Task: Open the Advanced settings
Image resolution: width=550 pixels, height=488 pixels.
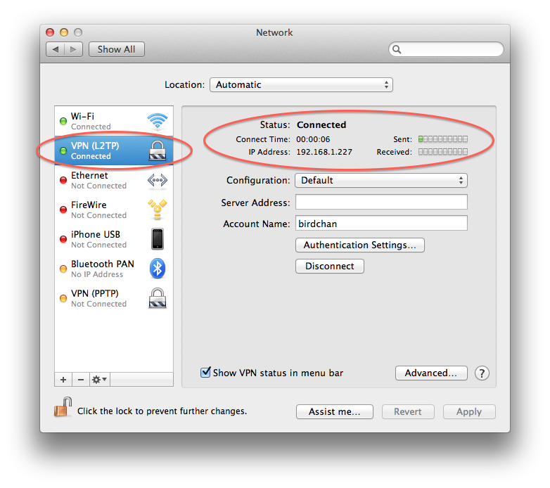Action: 431,373
